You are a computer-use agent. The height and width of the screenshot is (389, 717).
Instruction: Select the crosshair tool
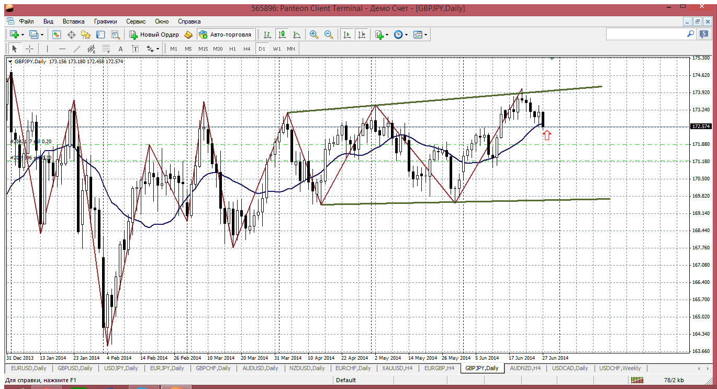pyautogui.click(x=30, y=49)
